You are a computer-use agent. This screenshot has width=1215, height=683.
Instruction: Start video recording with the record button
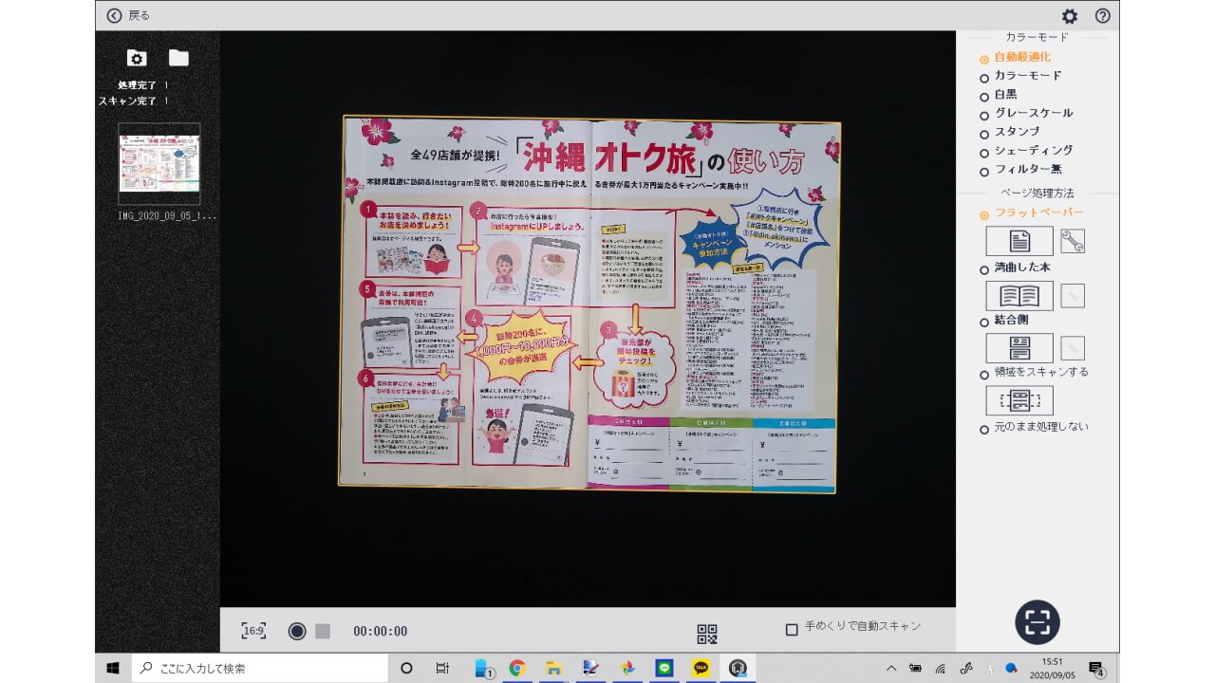coord(297,632)
